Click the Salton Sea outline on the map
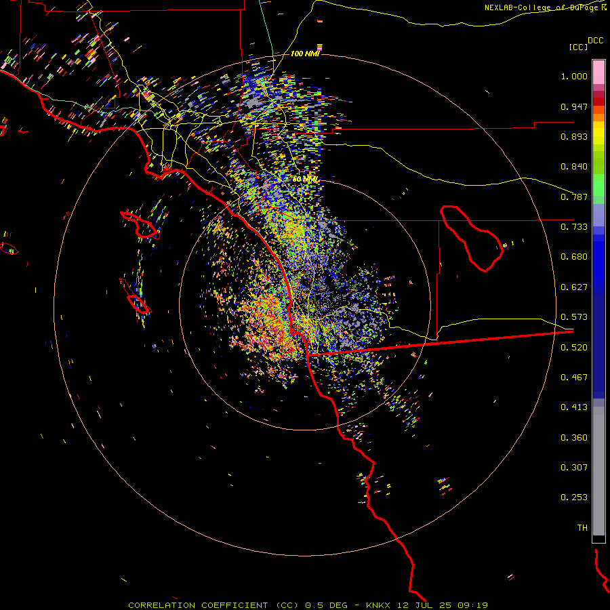The image size is (610, 610). point(472,238)
